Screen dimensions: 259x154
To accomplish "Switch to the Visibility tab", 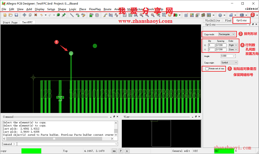I will point(213,21).
